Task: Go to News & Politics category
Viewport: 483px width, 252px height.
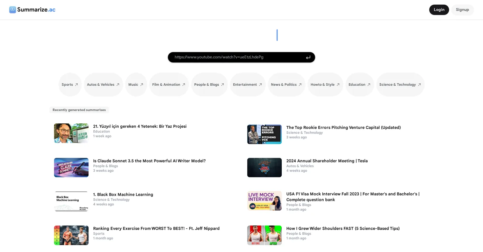Action: point(287,85)
